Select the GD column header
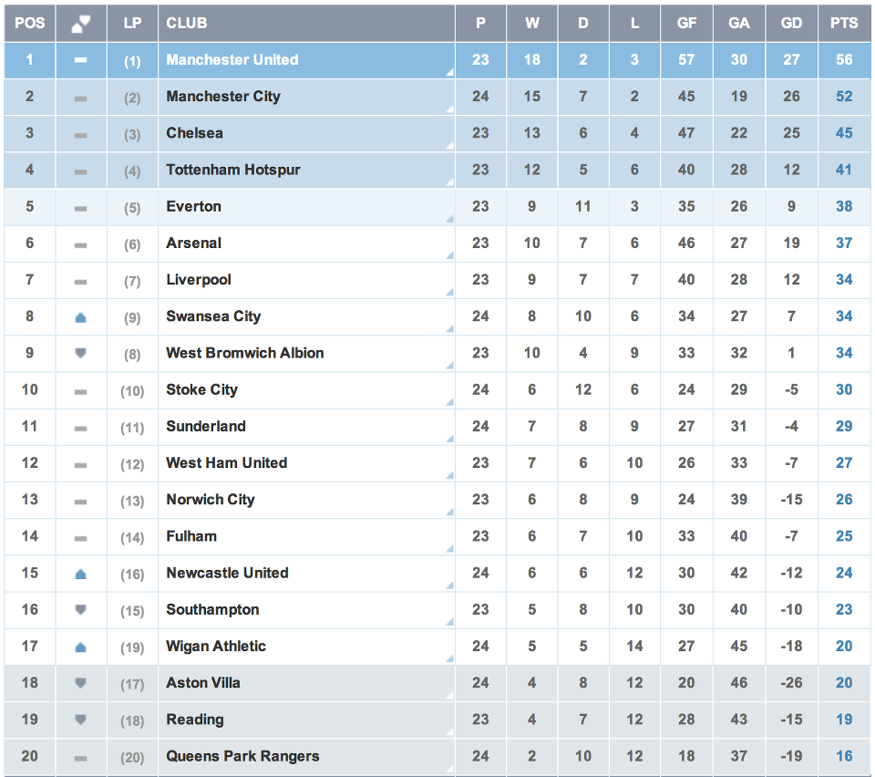875x777 pixels. tap(791, 23)
